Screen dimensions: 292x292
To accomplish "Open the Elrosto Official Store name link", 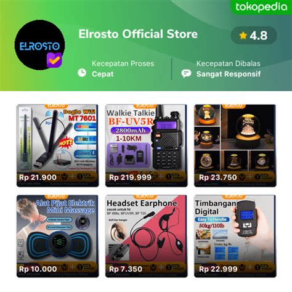I will click(138, 34).
